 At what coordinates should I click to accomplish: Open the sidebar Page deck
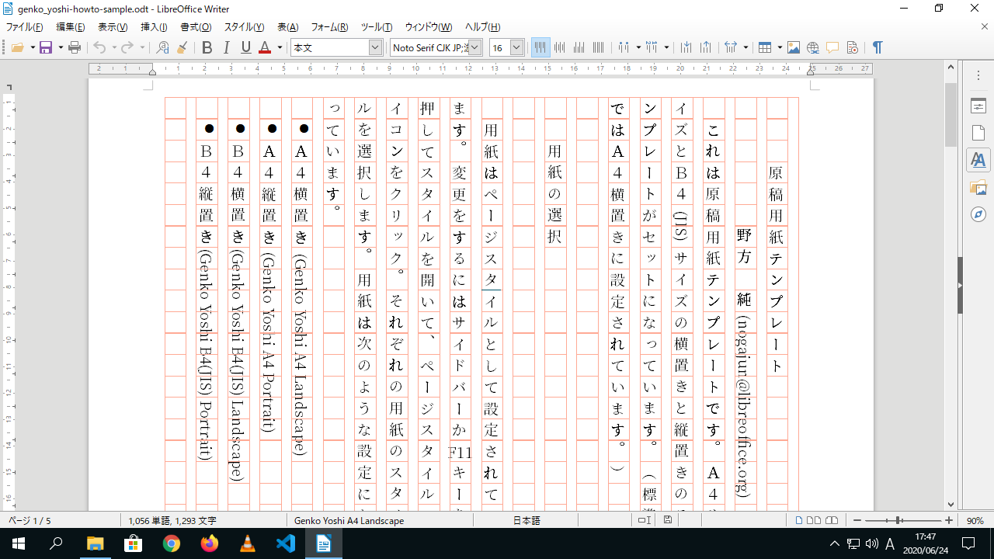tap(978, 133)
